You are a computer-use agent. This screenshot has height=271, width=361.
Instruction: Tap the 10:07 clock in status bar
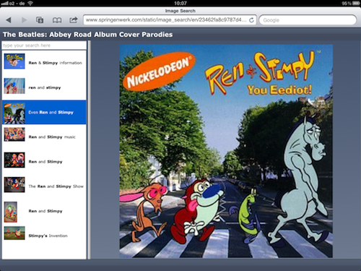pos(180,4)
